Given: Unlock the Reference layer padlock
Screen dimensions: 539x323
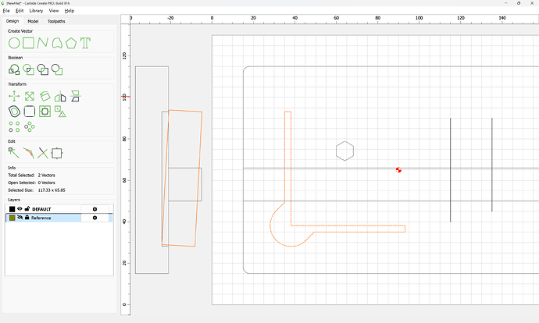Looking at the screenshot, I should coord(27,218).
